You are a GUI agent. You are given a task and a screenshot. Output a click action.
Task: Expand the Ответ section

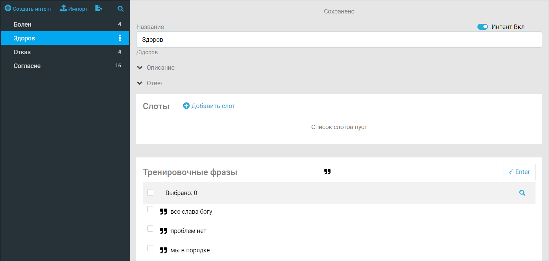(150, 83)
